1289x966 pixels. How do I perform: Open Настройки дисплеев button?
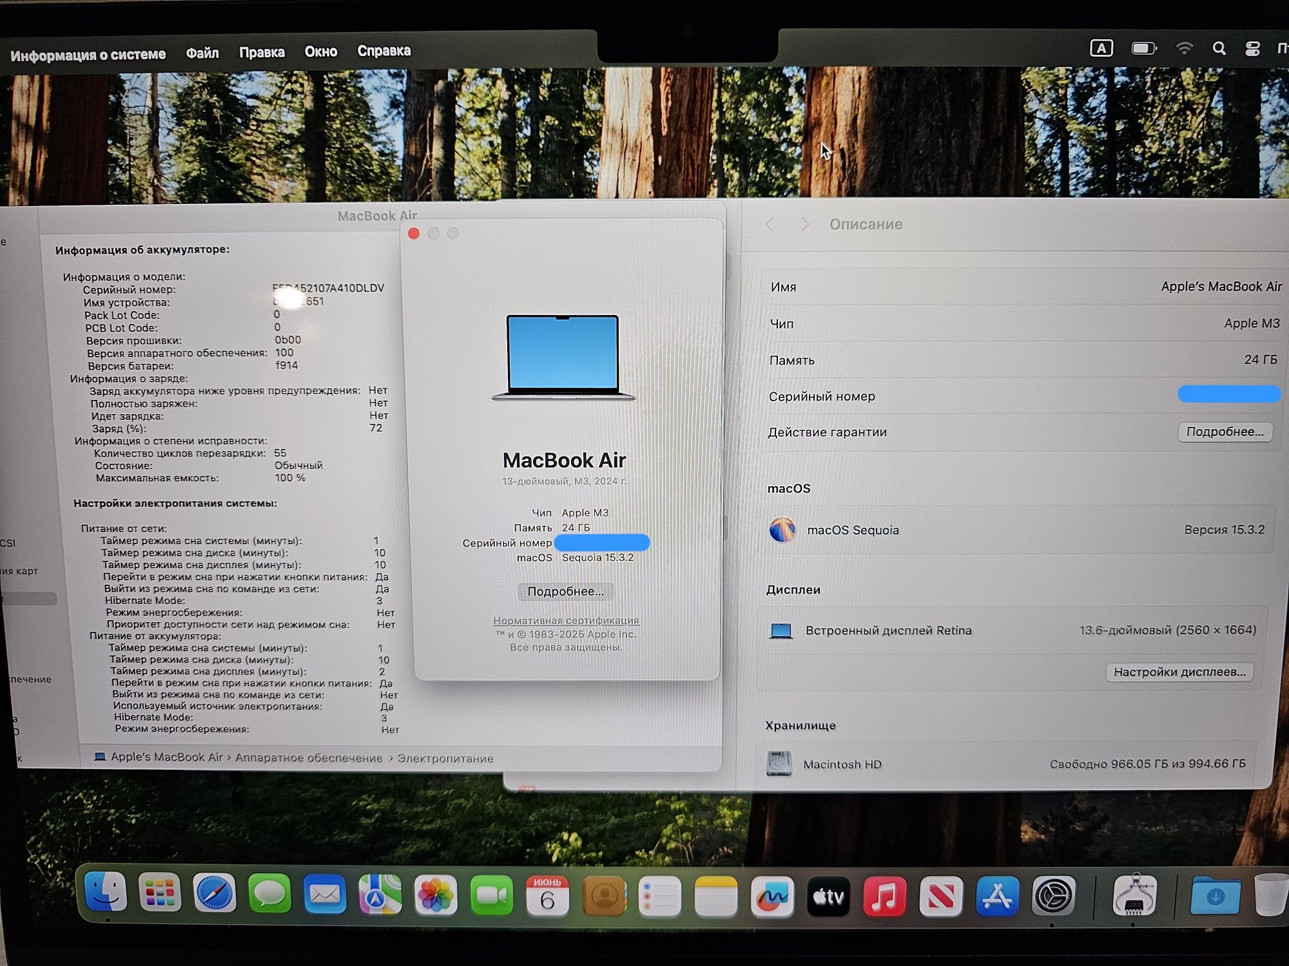click(x=1179, y=672)
